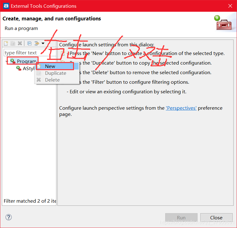Select the AStyle configuration entry
The width and height of the screenshot is (237, 228).
coord(29,69)
